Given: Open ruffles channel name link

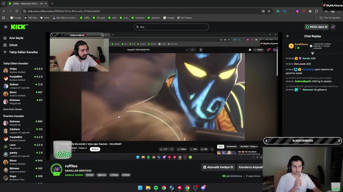Looking at the screenshot, I should pyautogui.click(x=71, y=166).
